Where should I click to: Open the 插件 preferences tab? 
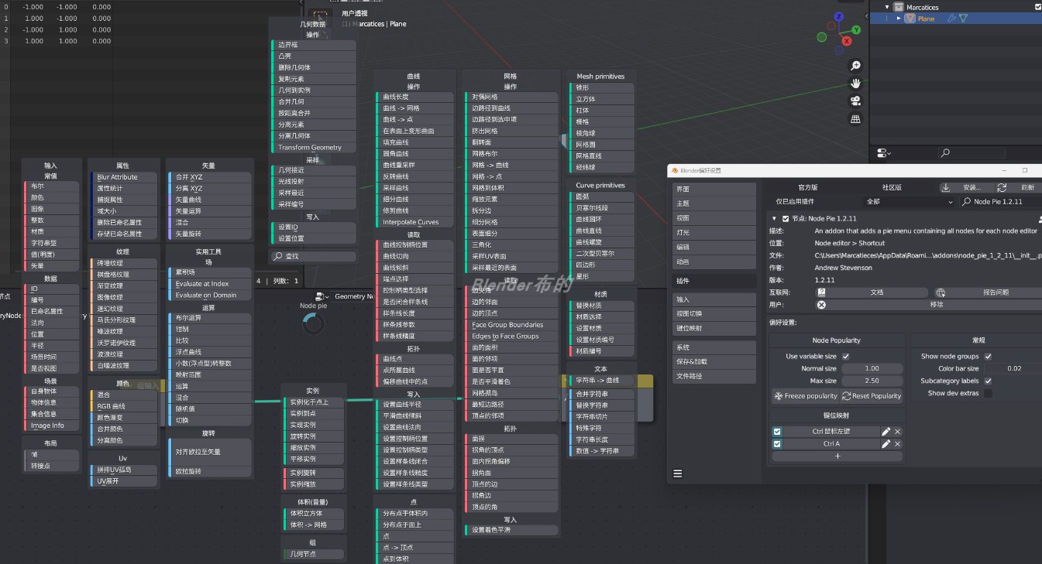tap(714, 281)
